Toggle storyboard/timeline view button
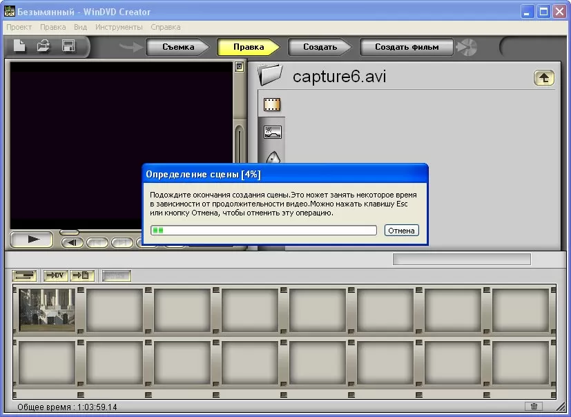Viewport: 571px width, 417px height. tap(25, 275)
